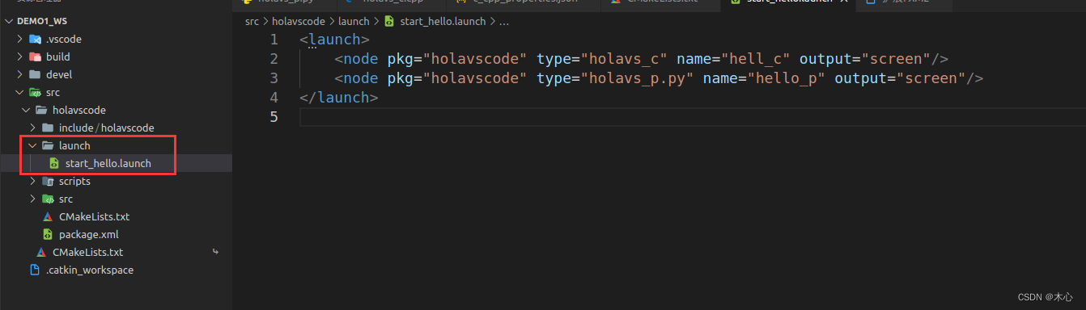Image resolution: width=1086 pixels, height=310 pixels.
Task: Click the scripts folder icon
Action: point(48,181)
